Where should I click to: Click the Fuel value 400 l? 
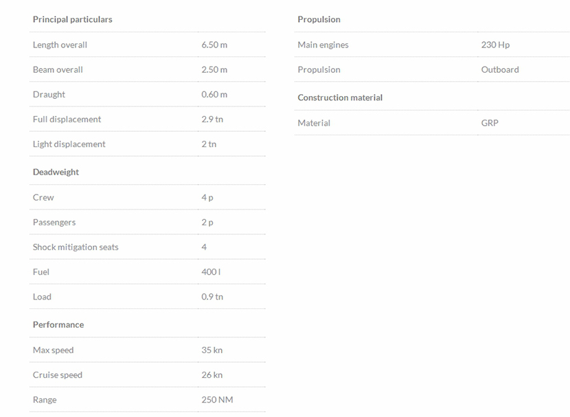point(211,271)
